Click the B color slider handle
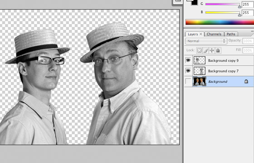This screenshot has width=254, height=163. pos(239,15)
